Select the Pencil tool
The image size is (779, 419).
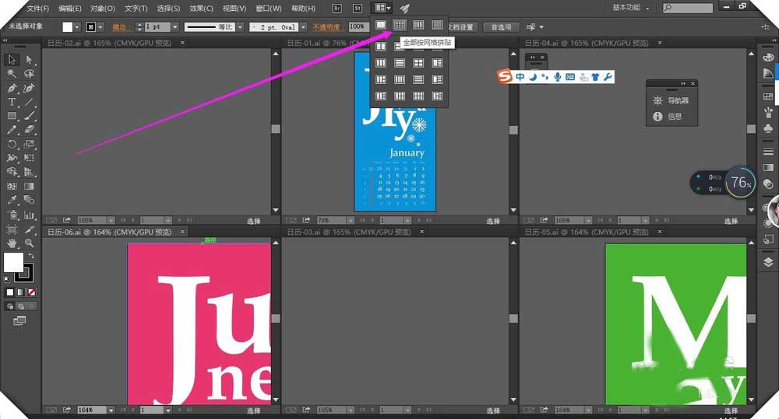click(x=12, y=130)
